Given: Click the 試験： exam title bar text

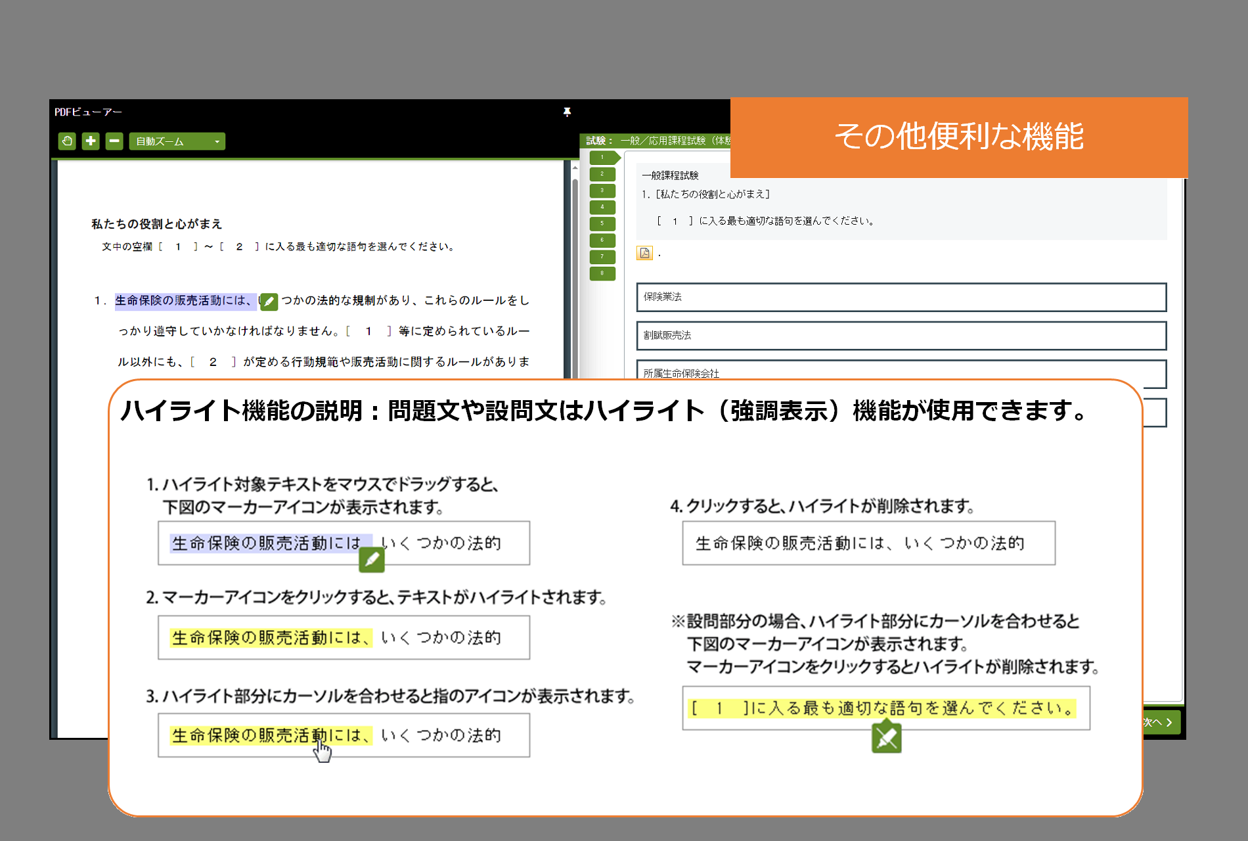Looking at the screenshot, I should tap(657, 141).
